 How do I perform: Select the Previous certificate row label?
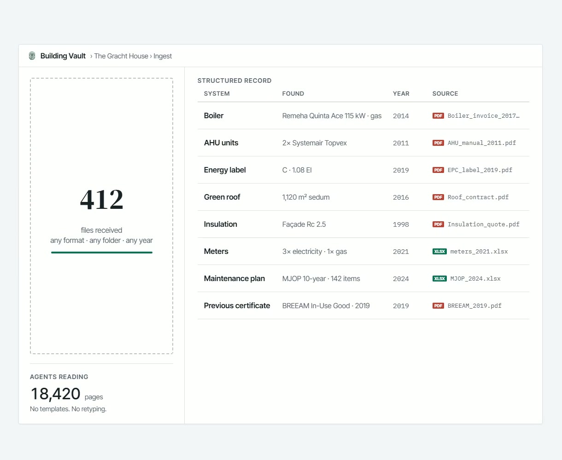coord(237,306)
